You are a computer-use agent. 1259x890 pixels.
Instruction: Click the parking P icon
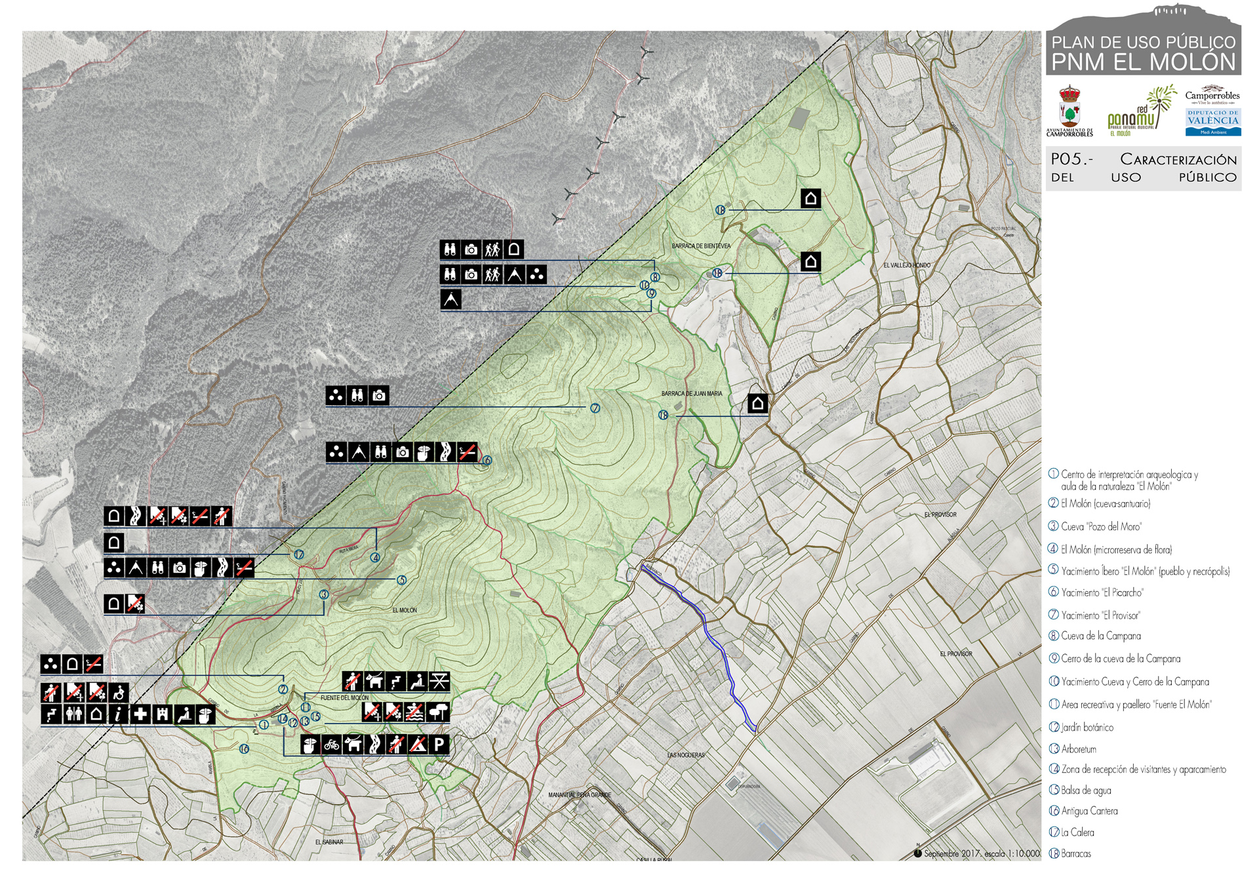(x=439, y=744)
